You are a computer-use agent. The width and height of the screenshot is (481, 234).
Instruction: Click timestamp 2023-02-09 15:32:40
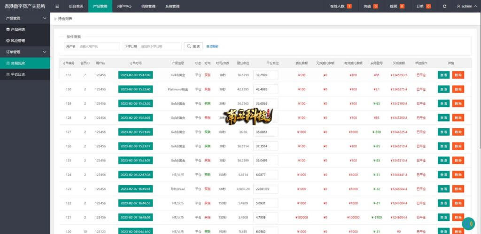[136, 89]
